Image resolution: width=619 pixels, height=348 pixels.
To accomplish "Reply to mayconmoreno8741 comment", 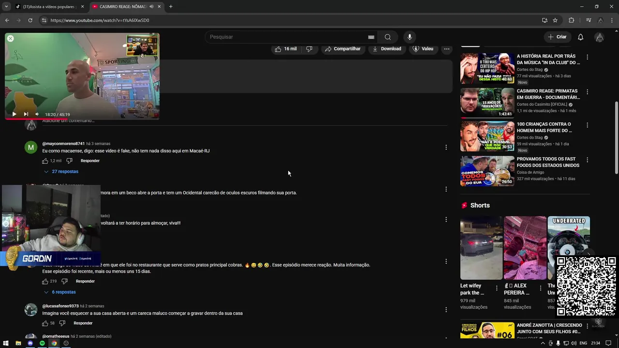I will pos(90,161).
